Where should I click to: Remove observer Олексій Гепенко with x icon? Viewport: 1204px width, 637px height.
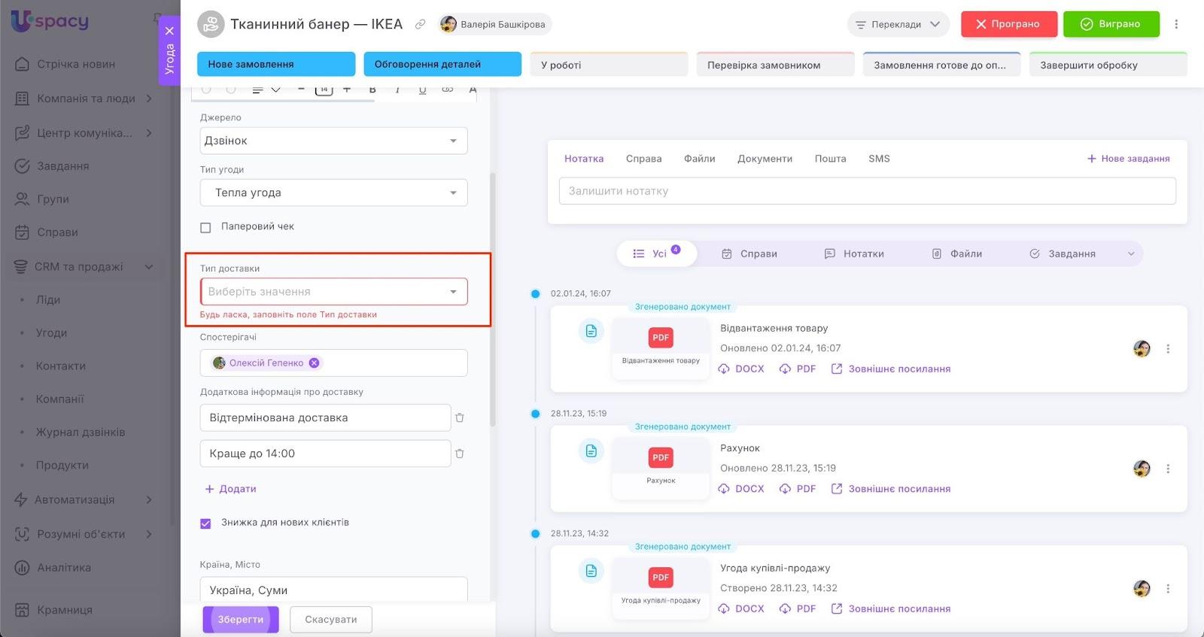click(x=315, y=362)
